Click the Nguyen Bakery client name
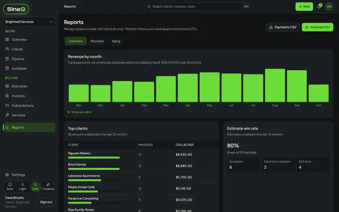Screen dimensions: 339x212 pyautogui.click(x=79, y=153)
